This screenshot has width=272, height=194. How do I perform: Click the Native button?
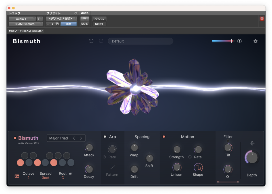99,24
